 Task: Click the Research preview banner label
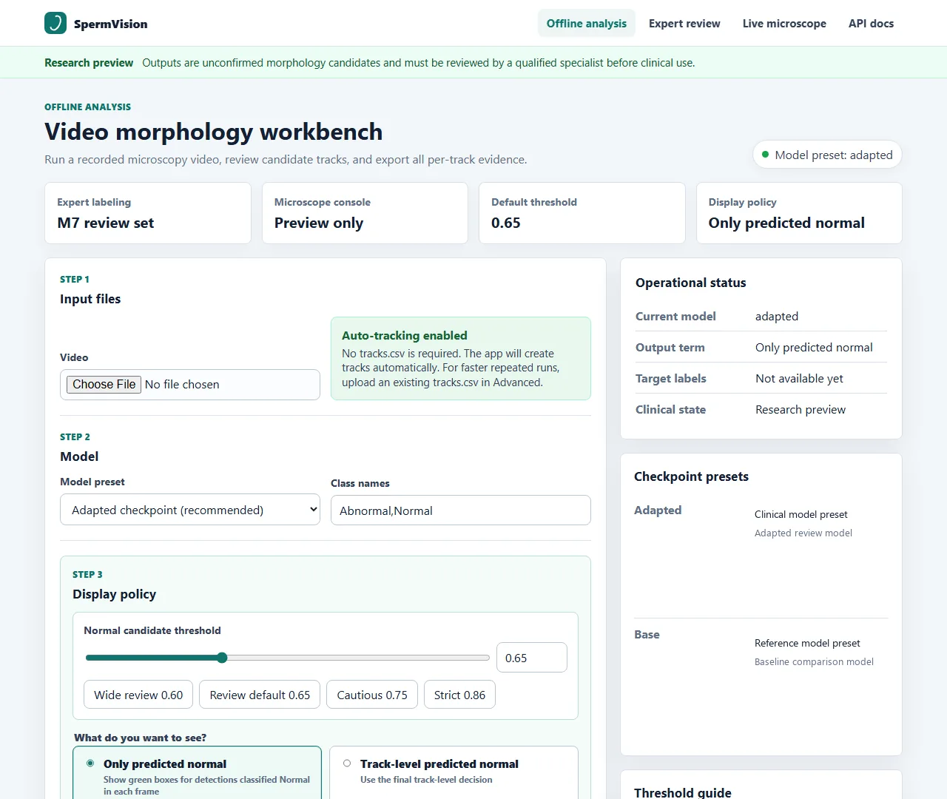tap(89, 63)
